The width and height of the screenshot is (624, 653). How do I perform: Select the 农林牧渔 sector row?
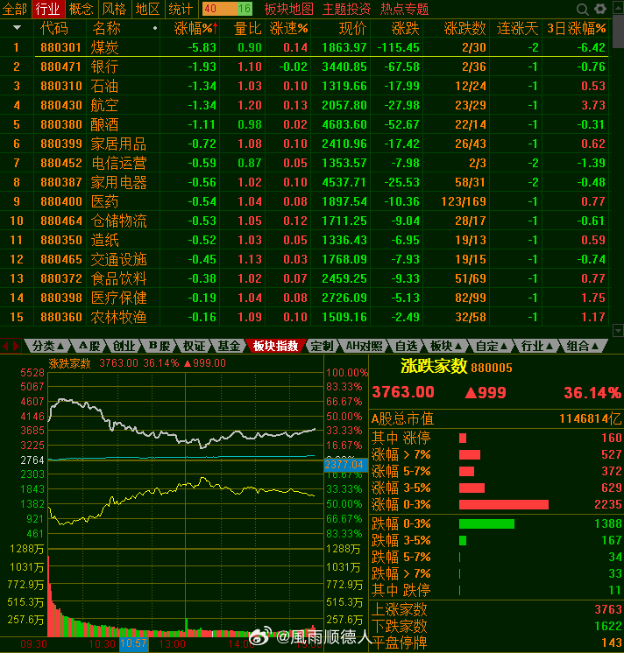(304, 317)
